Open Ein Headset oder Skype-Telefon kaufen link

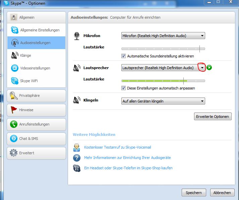point(128,168)
